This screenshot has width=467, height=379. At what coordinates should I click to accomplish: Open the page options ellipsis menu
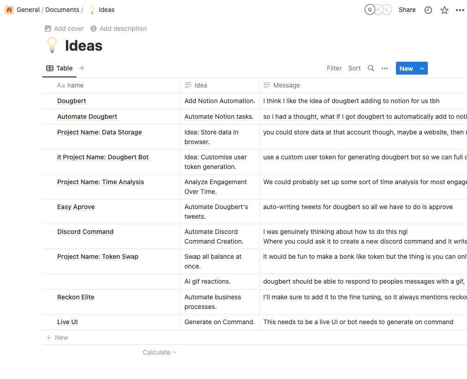[x=461, y=10]
